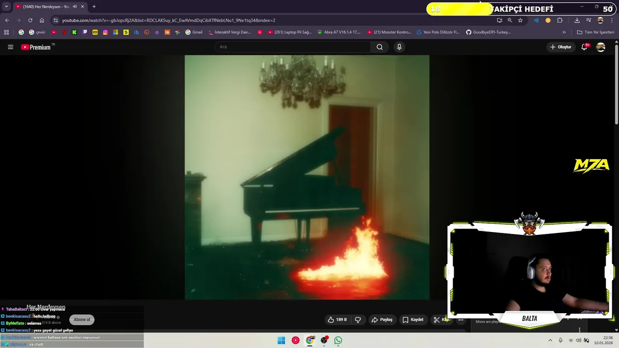Open the tab search dropdown arrow

(x=6, y=7)
